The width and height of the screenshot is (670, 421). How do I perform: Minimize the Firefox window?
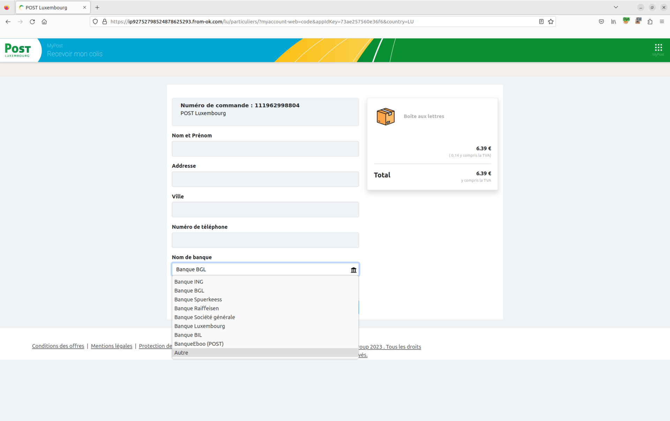click(x=641, y=7)
